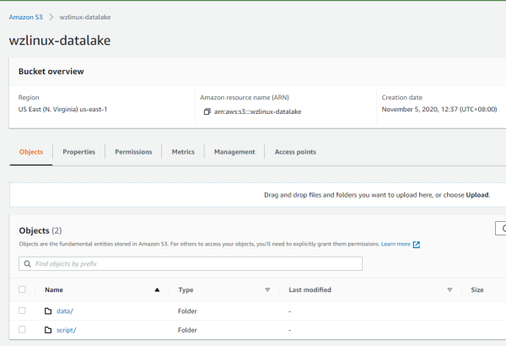This screenshot has width=506, height=346.
Task: Click the Learn more link
Action: 396,244
